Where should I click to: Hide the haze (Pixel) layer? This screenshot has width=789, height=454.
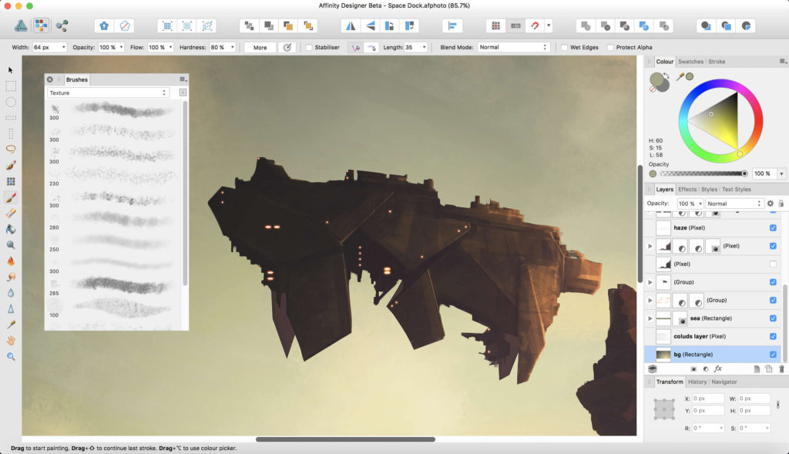773,228
